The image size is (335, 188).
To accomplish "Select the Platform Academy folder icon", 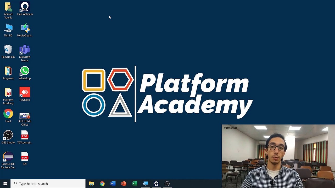I will tap(8, 96).
